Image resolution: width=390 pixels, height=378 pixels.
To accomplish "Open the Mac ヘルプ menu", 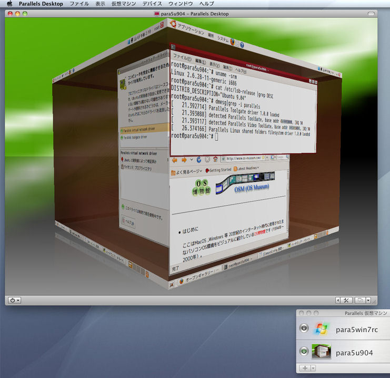I will 206,4.
